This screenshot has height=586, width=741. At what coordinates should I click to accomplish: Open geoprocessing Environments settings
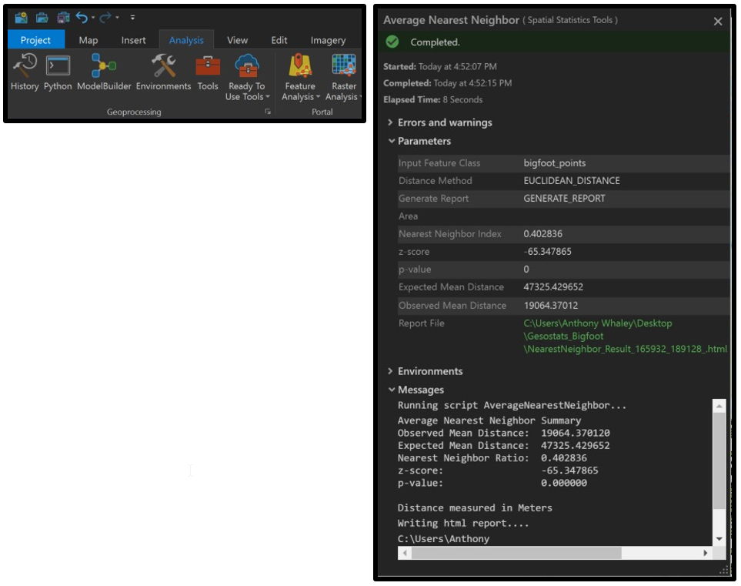pos(163,72)
